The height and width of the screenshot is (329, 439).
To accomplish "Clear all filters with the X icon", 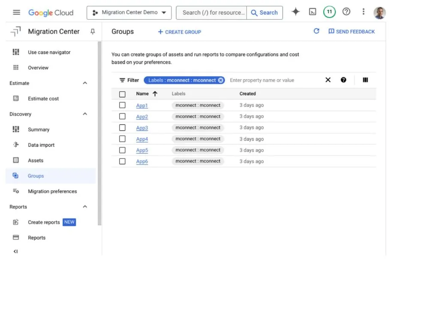I will pos(328,80).
